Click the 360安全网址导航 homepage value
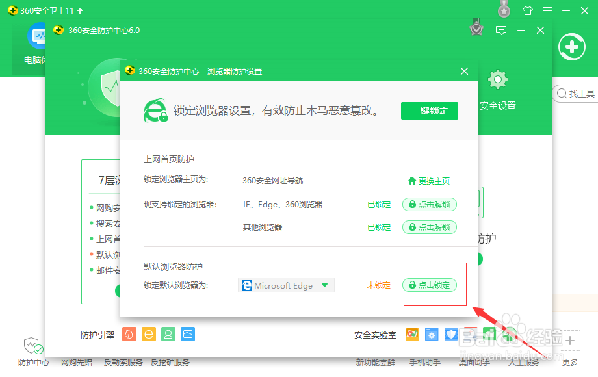Image resolution: width=598 pixels, height=377 pixels. 273,181
